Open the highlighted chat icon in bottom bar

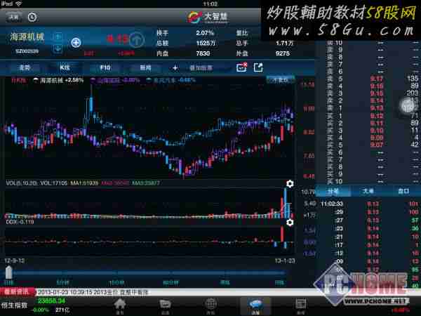click(x=255, y=306)
